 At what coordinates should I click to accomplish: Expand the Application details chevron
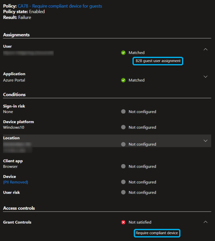point(205,76)
